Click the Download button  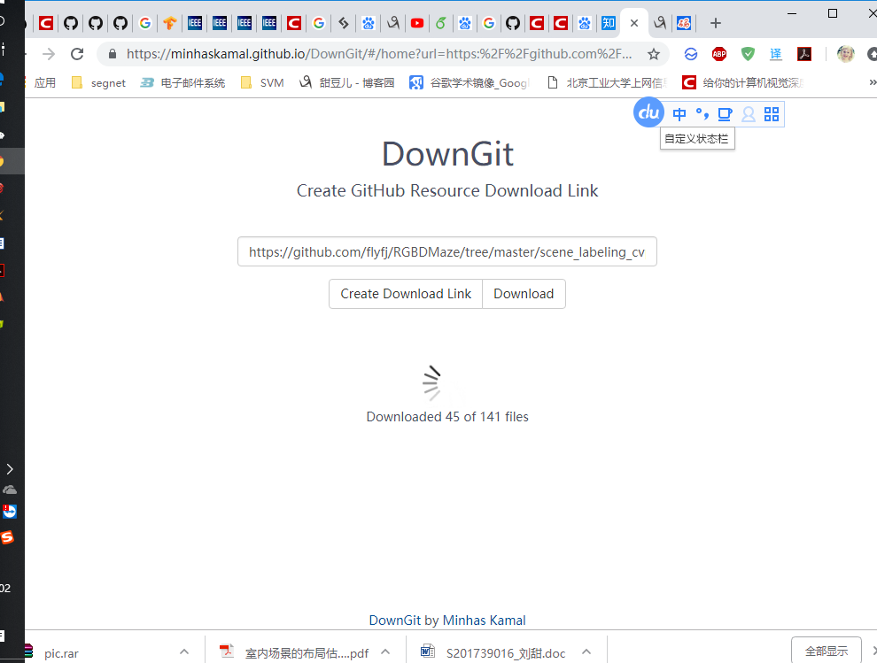pyautogui.click(x=524, y=294)
